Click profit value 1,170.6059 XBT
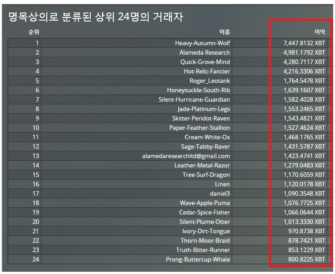Screen dimensions: 335x274 304,175
